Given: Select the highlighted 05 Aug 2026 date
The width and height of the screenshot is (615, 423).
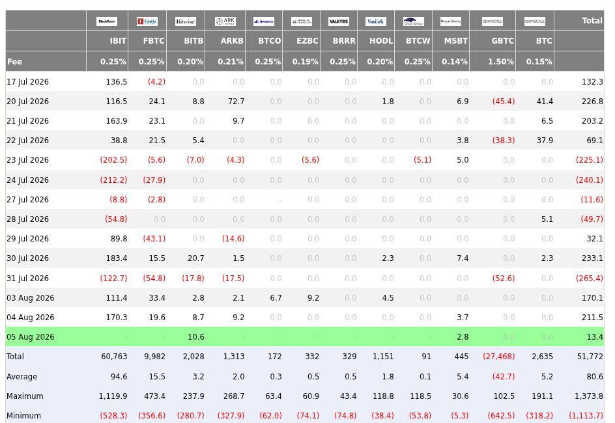Looking at the screenshot, I should 30,337.
